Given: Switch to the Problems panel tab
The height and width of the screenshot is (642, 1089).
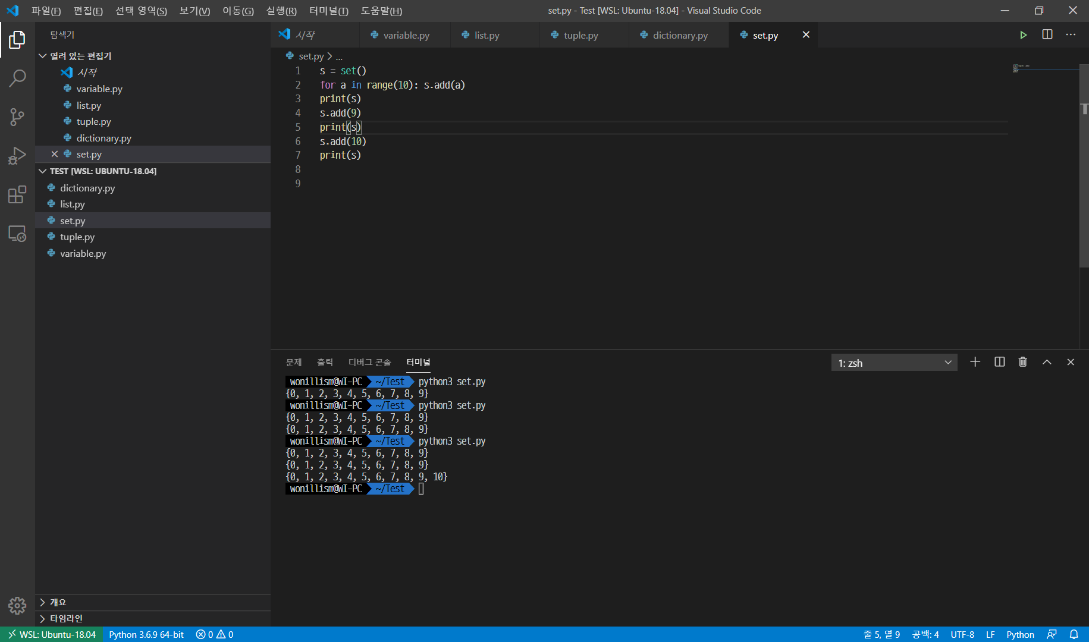Looking at the screenshot, I should (294, 362).
